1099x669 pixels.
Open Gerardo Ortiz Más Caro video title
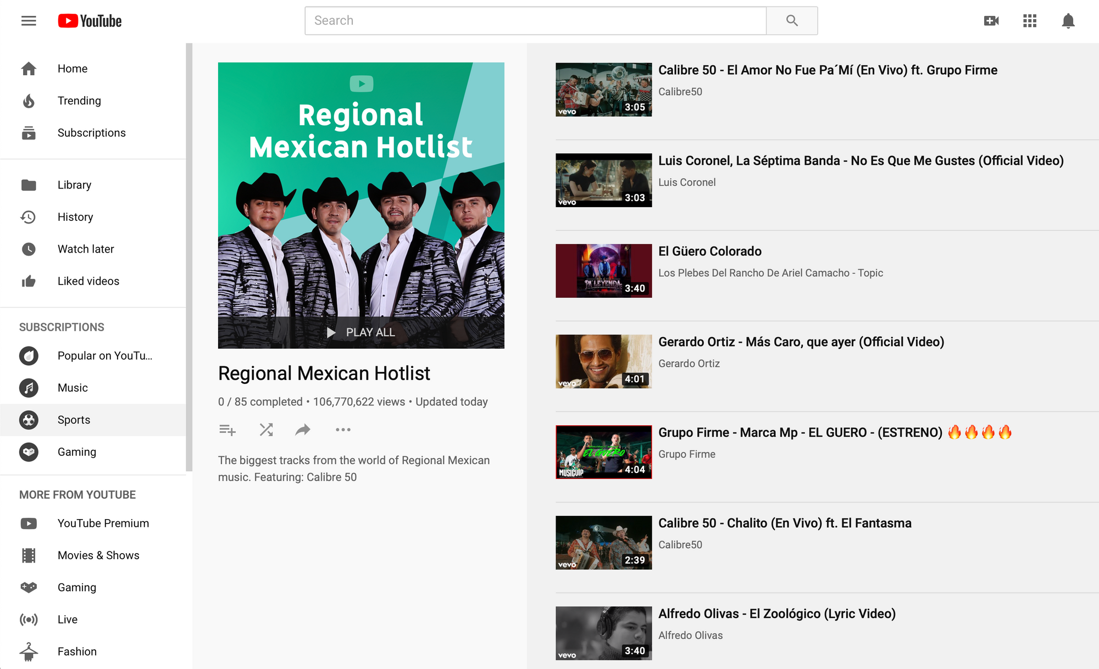tap(801, 342)
